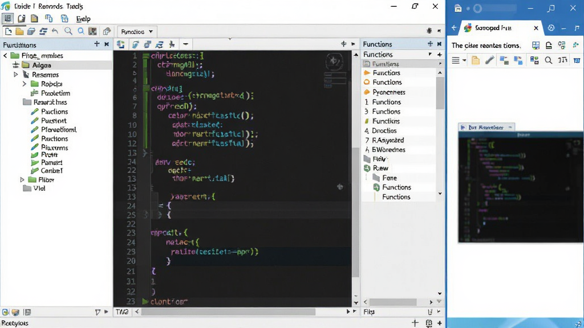The height and width of the screenshot is (328, 584).
Task: Click the code editor's vertical scrollbar
Action: tap(356, 212)
